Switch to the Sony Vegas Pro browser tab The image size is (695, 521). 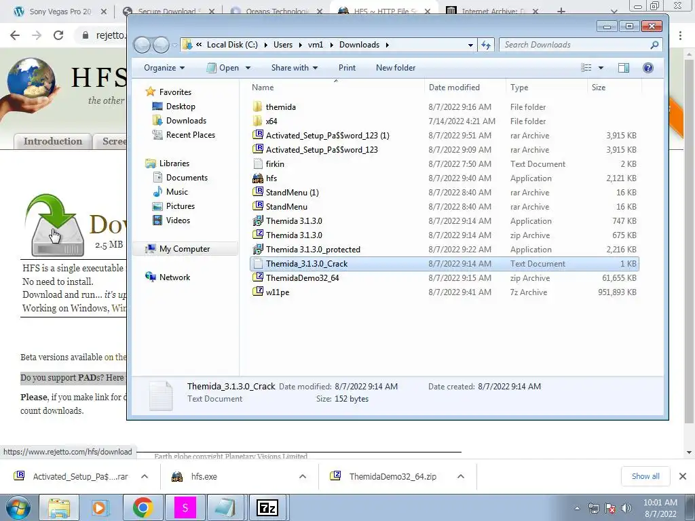click(x=60, y=12)
